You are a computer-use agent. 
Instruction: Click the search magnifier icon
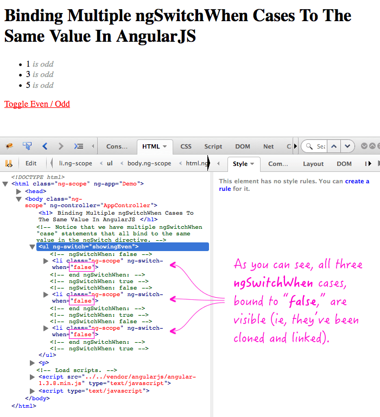pyautogui.click(x=309, y=146)
